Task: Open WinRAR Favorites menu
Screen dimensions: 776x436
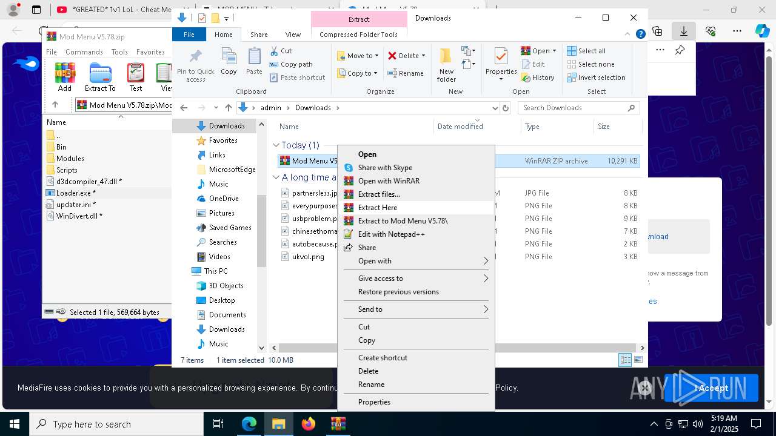Action: (150, 52)
